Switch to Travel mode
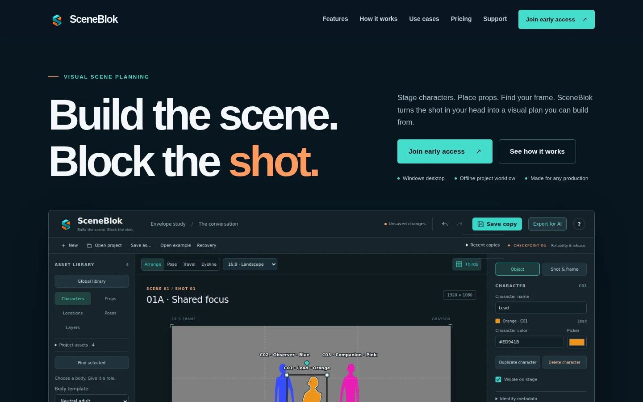The width and height of the screenshot is (643, 402). coord(189,264)
